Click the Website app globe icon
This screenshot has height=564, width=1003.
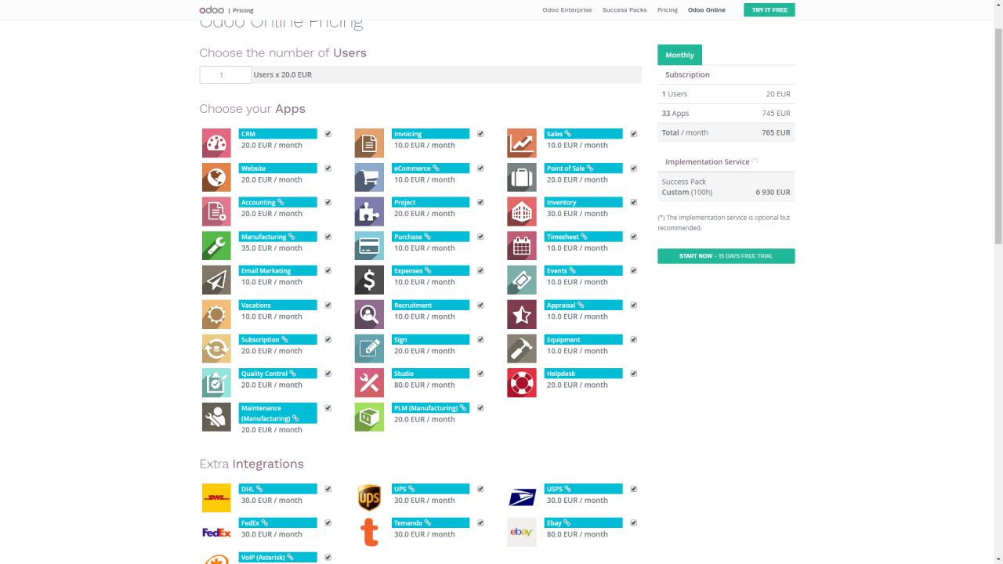pos(216,178)
